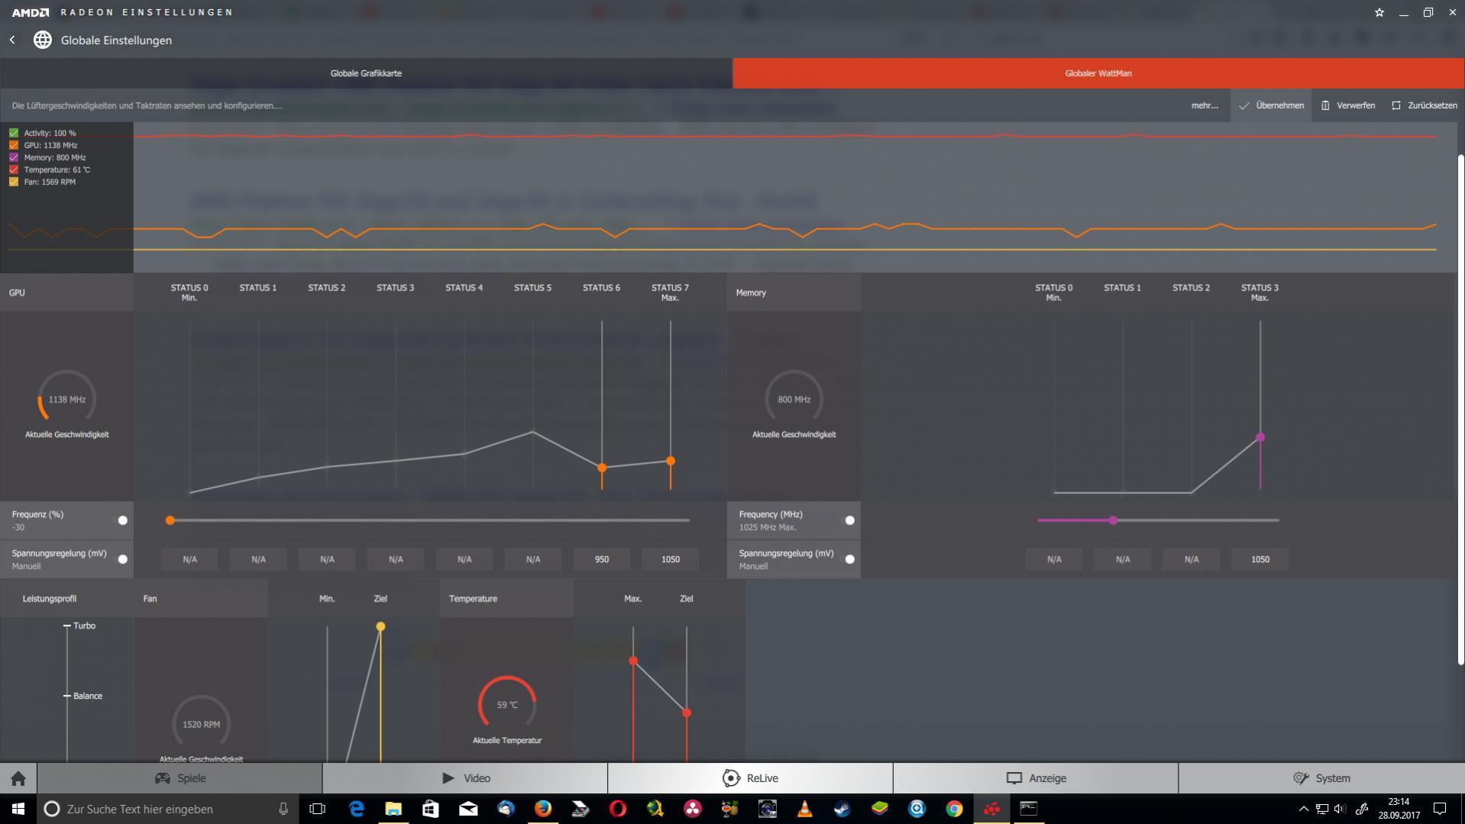Toggle GPU Spannungsregelung manual switch
The image size is (1465, 824).
click(122, 559)
